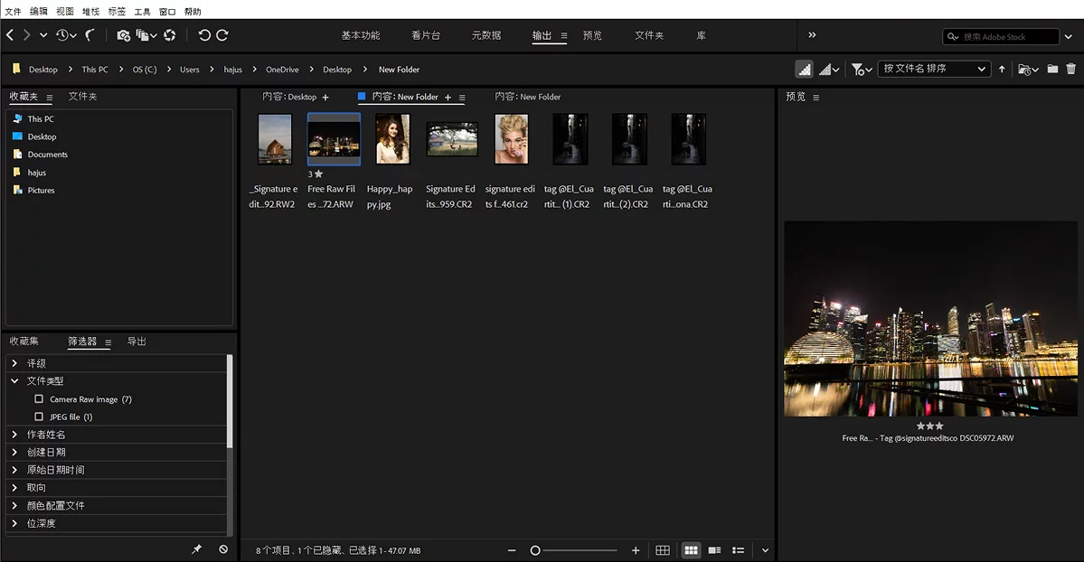Image resolution: width=1084 pixels, height=562 pixels.
Task: Toggle ascending sort order arrow
Action: pyautogui.click(x=1002, y=70)
